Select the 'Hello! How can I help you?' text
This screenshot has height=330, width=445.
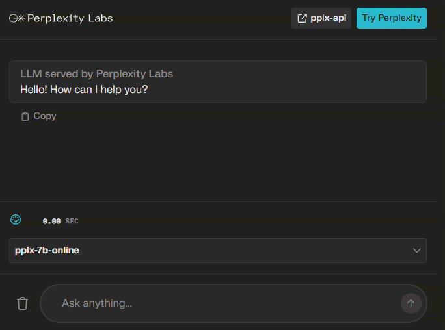tap(84, 90)
